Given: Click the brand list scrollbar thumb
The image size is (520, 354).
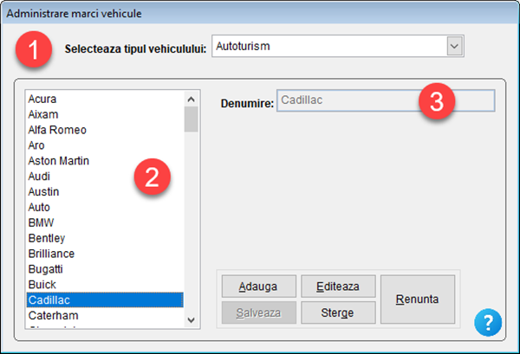Looking at the screenshot, I should click(x=191, y=119).
